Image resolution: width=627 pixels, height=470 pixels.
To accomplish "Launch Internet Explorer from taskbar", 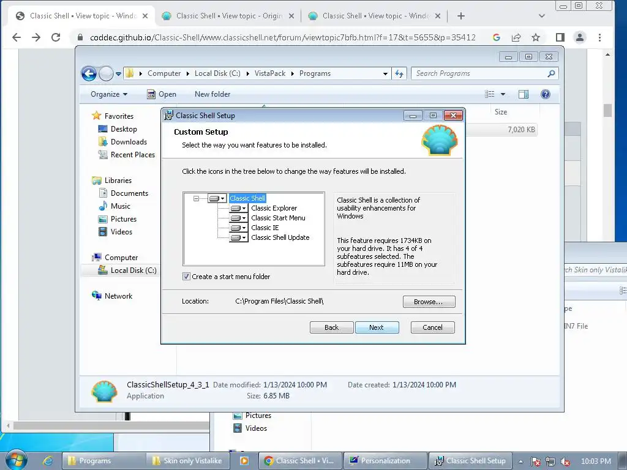I will (48, 461).
